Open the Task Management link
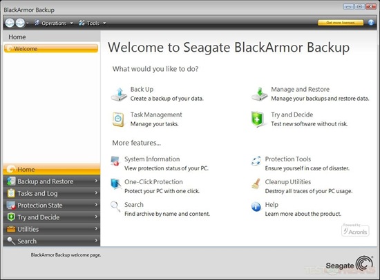 pos(156,114)
